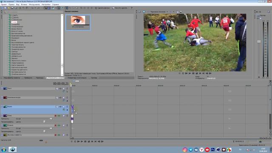Open the Вставка menu
Image resolution: width=272 pixels, height=153 pixels.
point(24,5)
